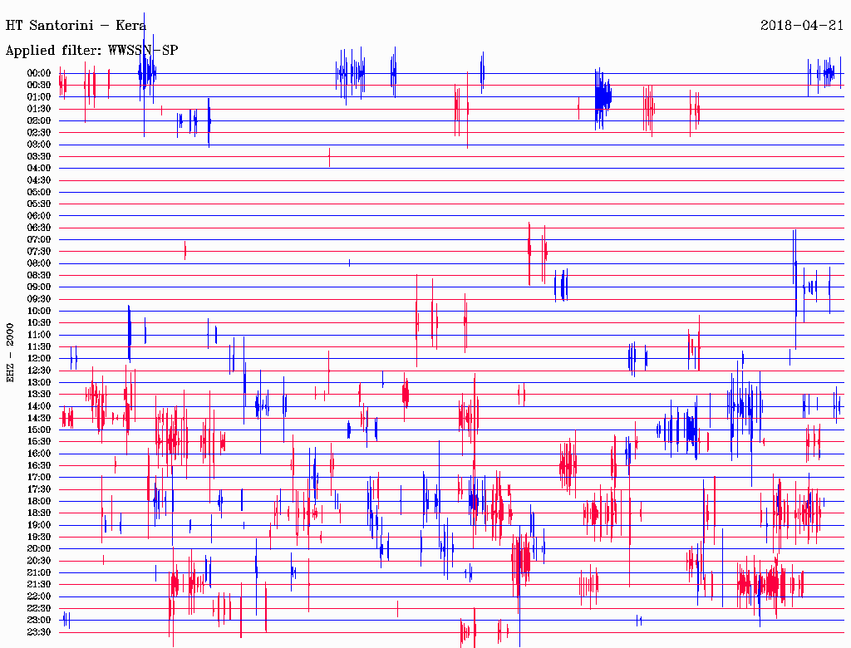Choose the 20:30 time label

pos(39,561)
